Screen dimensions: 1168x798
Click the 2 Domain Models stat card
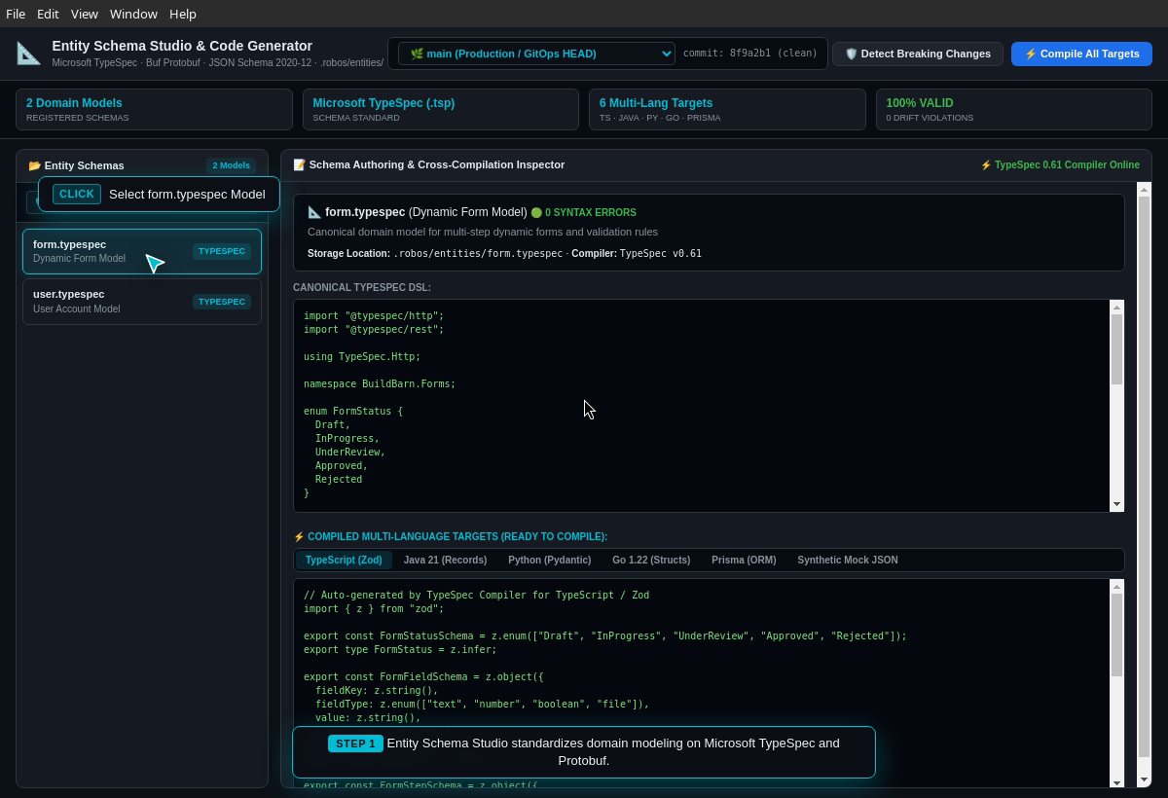pyautogui.click(x=154, y=109)
